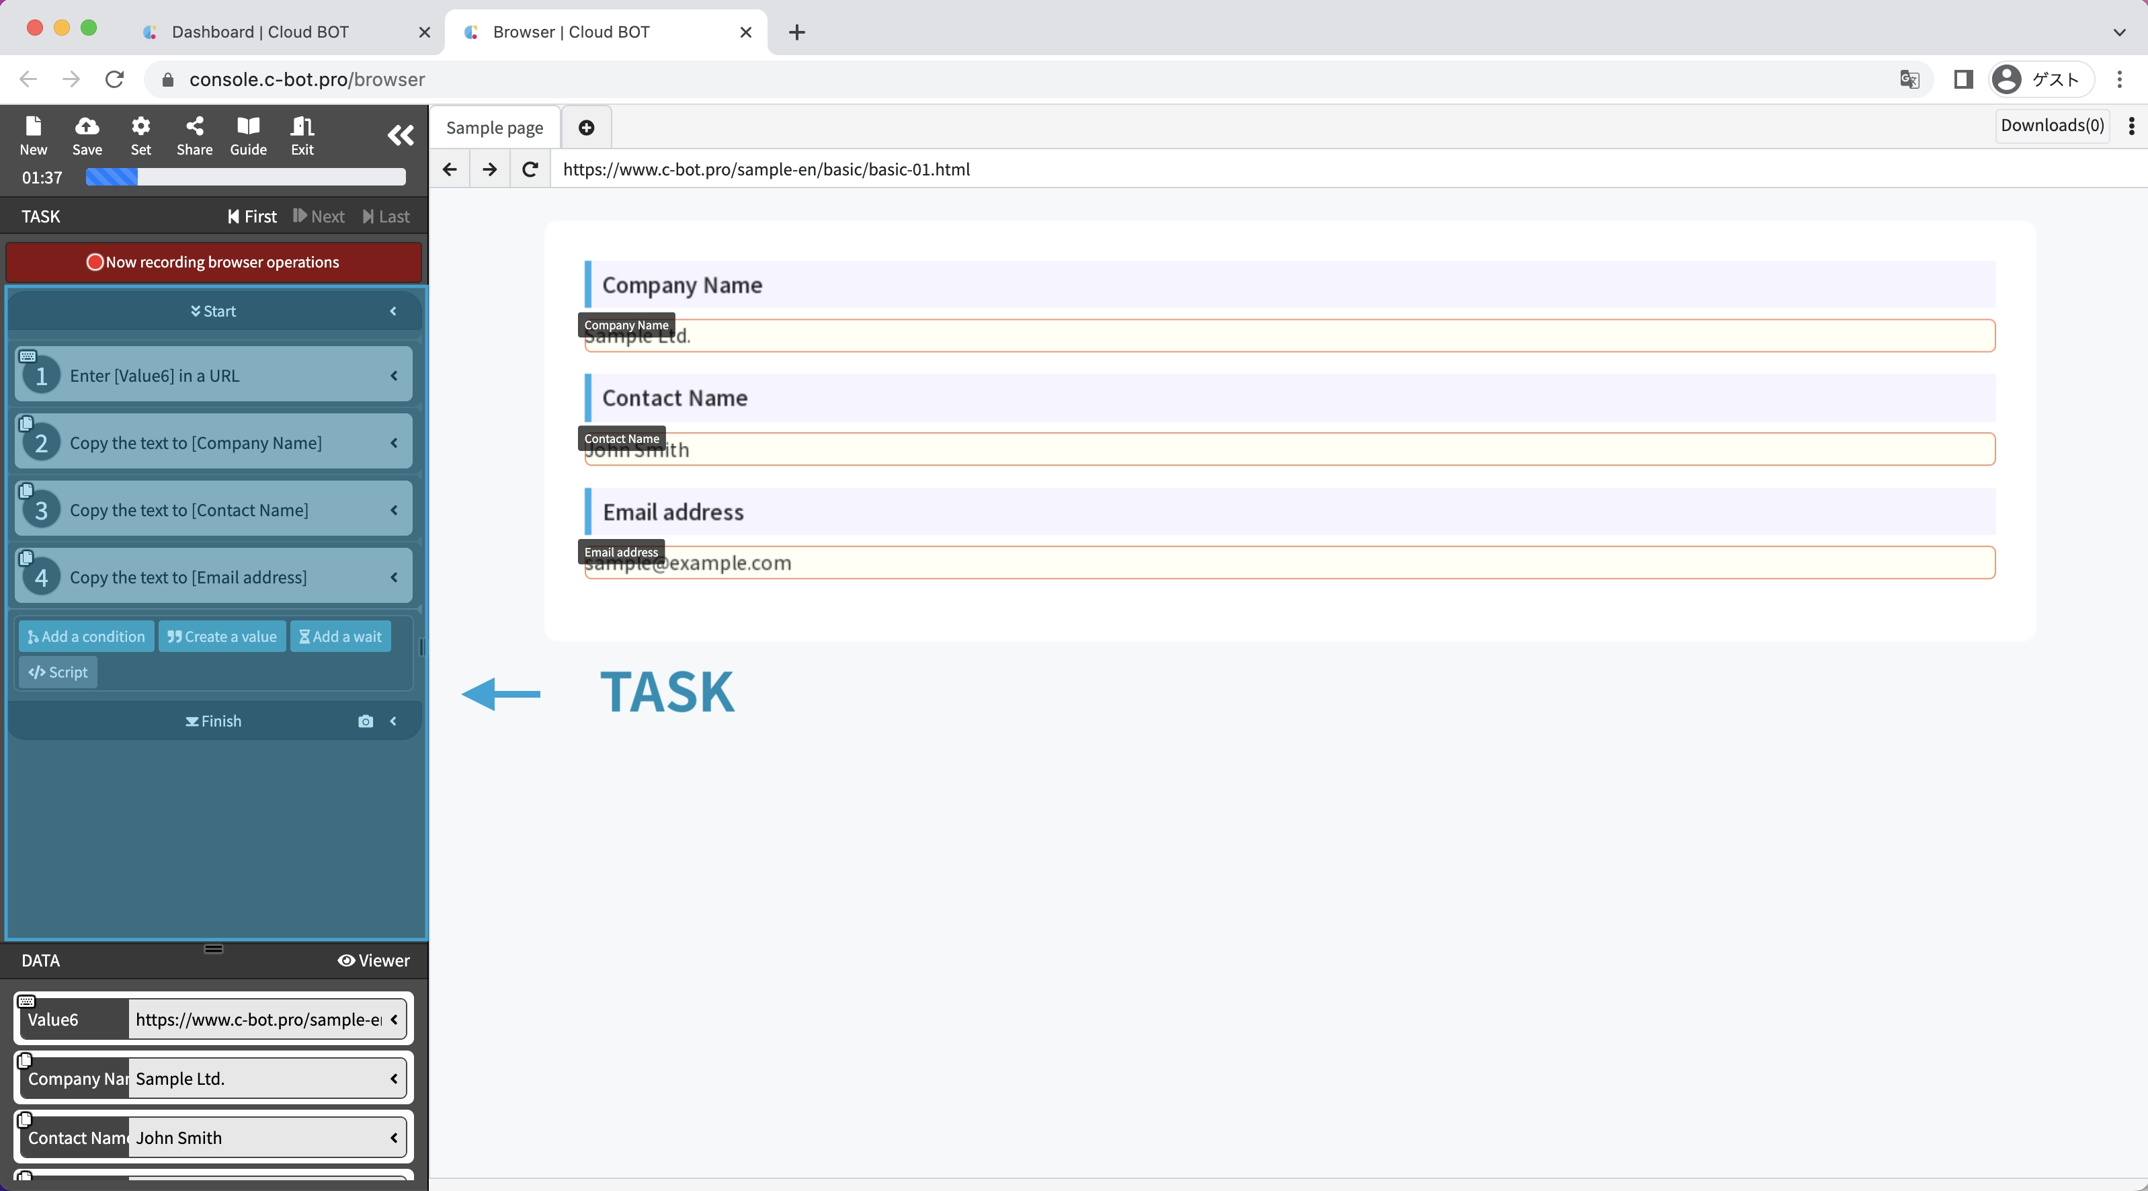
Task: Click the Save cloud icon
Action: 87,135
